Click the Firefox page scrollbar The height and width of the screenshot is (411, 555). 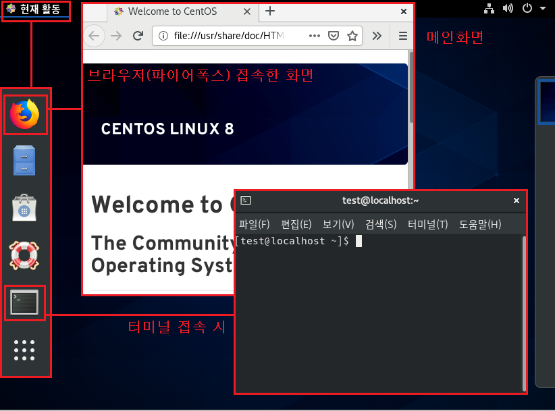[x=411, y=88]
